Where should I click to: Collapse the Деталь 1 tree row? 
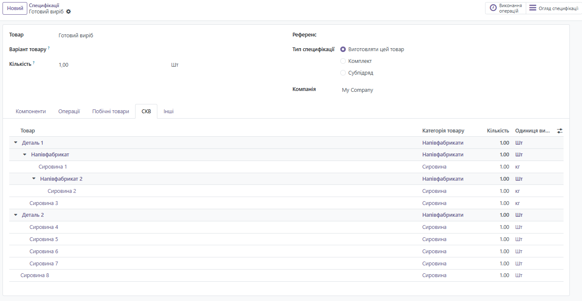coord(16,143)
